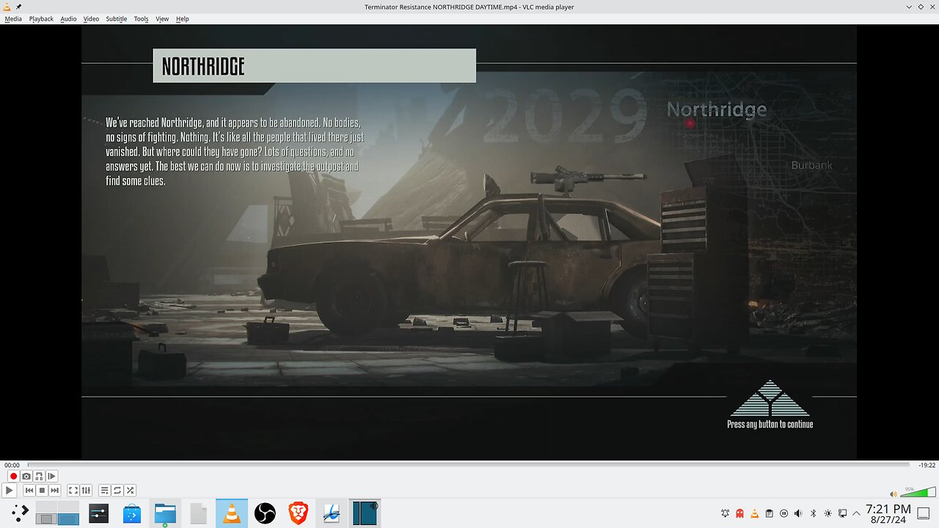939x528 pixels.
Task: Open system audio volume tray icon
Action: tap(798, 513)
